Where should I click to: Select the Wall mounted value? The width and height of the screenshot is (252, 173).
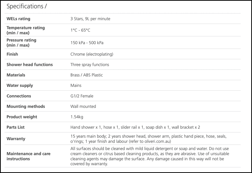tap(83, 106)
